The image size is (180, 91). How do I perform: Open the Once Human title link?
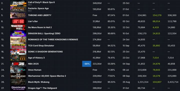35,70
